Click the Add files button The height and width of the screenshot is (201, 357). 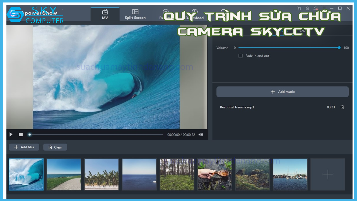(24, 147)
